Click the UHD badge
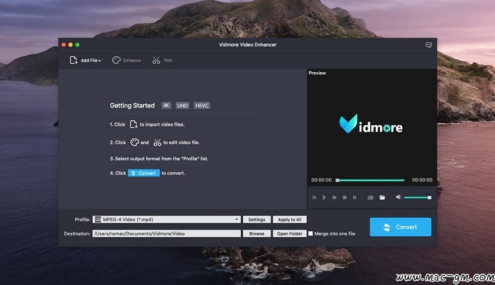This screenshot has height=285, width=495. 183,105
